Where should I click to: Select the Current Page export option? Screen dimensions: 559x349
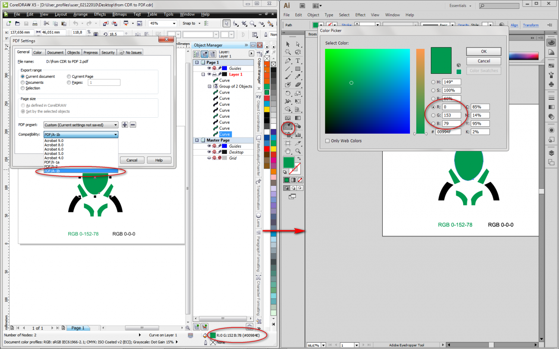69,76
